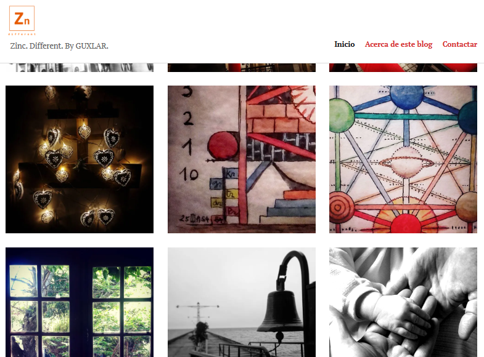Open the colorful planets geometric watercolor
The width and height of the screenshot is (484, 357).
coord(403,159)
